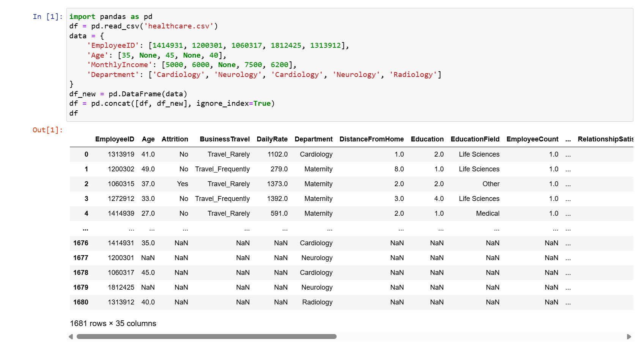Select the Age column header
641x342 pixels.
click(148, 139)
